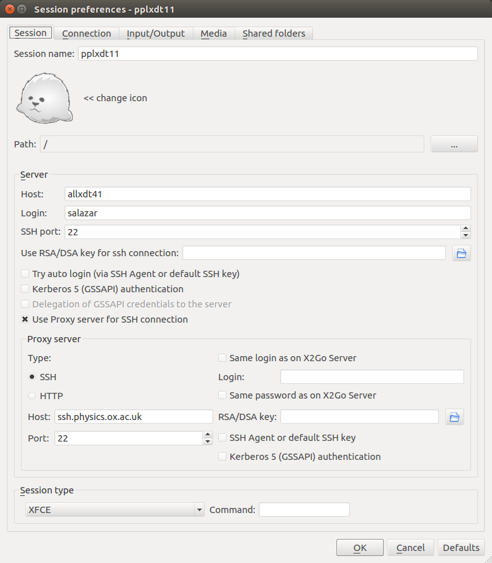492x563 pixels.
Task: Close the Session preferences window
Action: coord(10,9)
